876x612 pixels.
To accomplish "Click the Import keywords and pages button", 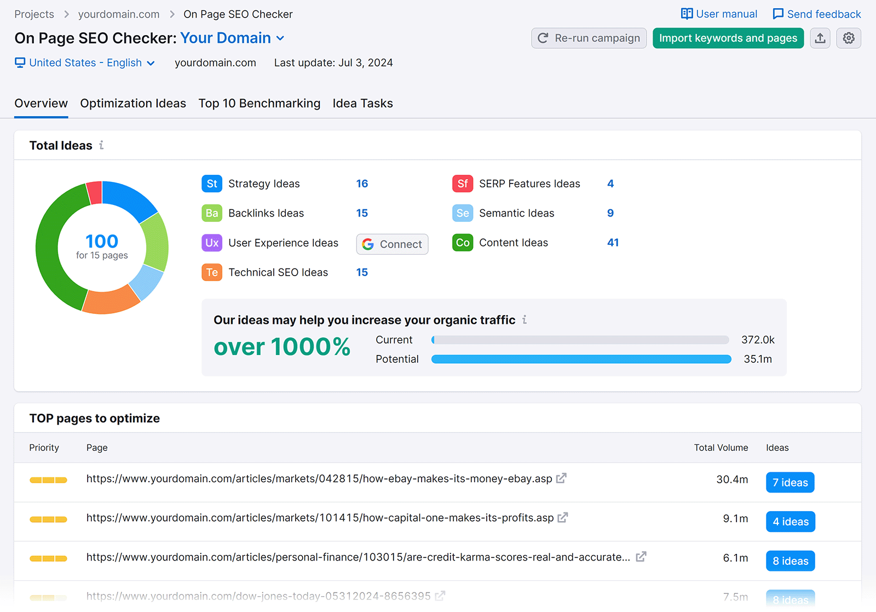I will (x=728, y=38).
